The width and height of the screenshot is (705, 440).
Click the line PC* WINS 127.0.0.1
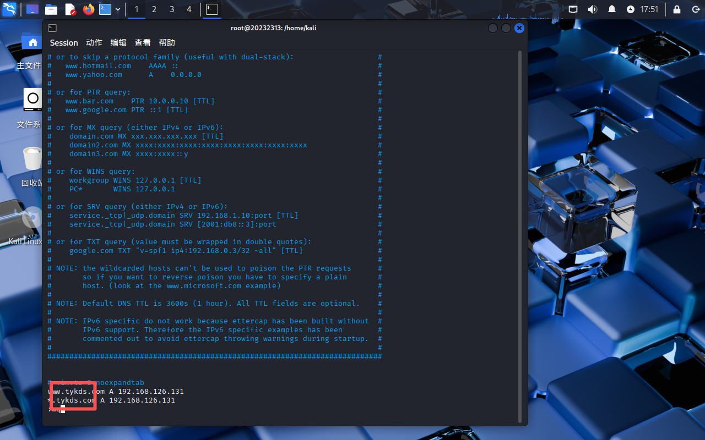pos(122,189)
